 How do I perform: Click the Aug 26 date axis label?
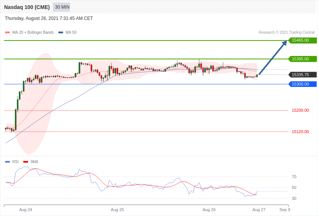(209, 210)
